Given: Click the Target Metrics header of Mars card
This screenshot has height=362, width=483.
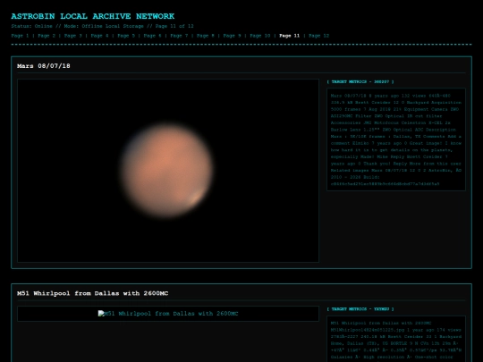Looking at the screenshot, I should (360, 82).
